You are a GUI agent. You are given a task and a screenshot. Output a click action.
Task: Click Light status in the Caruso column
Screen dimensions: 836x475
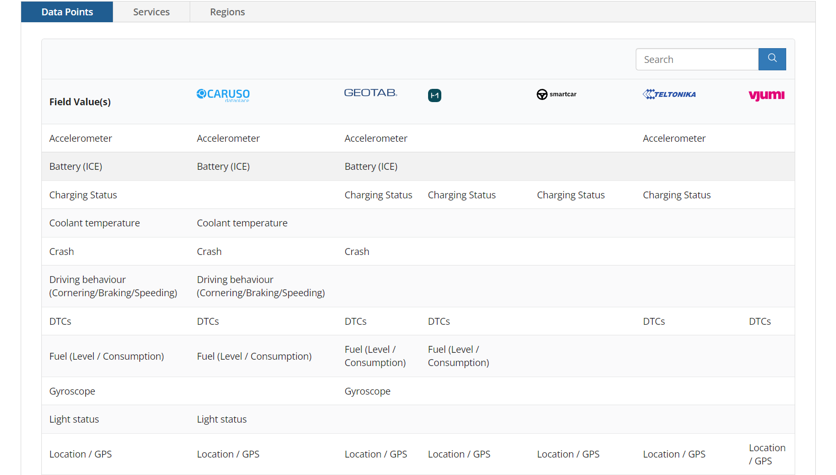221,419
